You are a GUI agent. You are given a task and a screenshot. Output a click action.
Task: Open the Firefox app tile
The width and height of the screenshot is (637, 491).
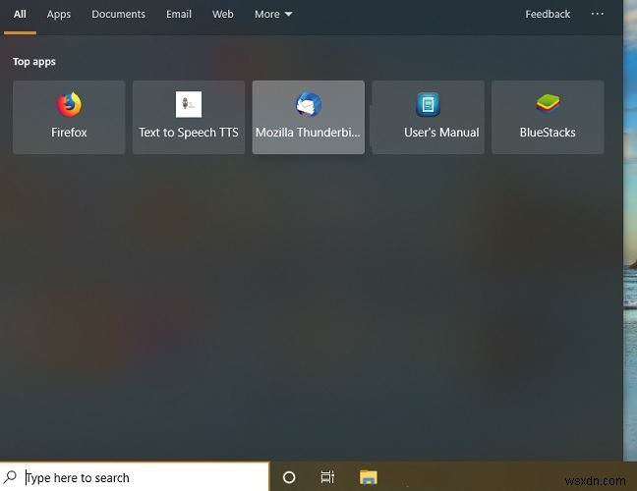(x=69, y=117)
